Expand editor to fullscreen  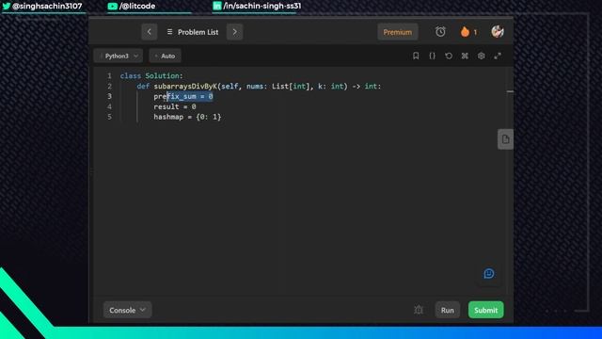click(498, 56)
